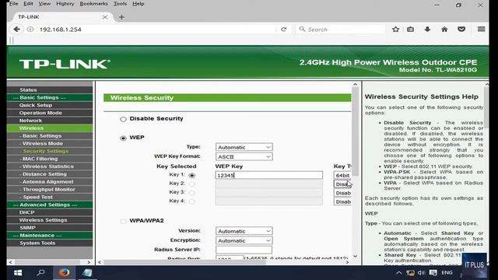
Task: Open the notification message tray icon
Action: point(433,273)
